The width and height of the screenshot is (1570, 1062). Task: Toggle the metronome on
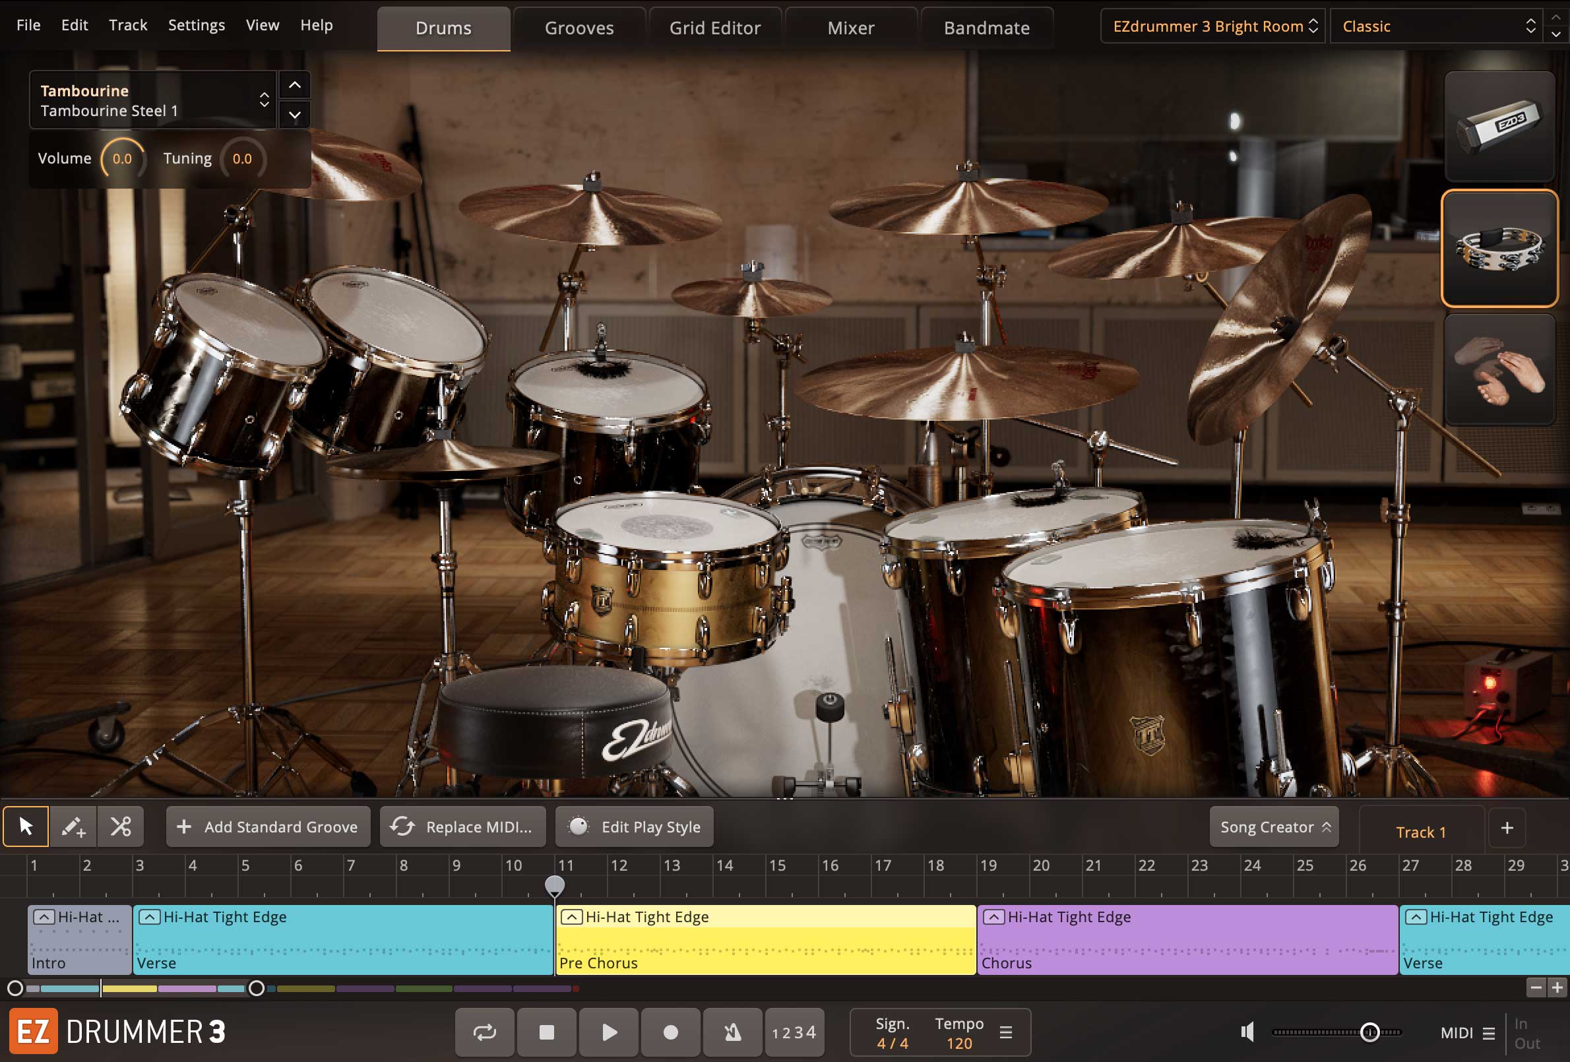(732, 1032)
